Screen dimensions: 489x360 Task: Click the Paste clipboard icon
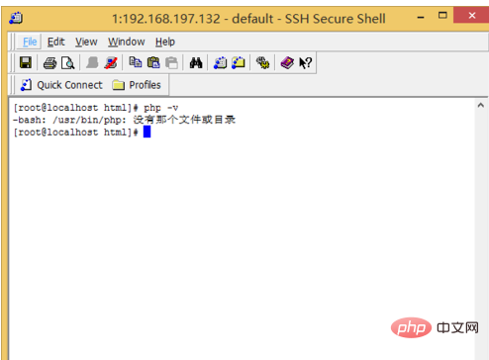[153, 62]
